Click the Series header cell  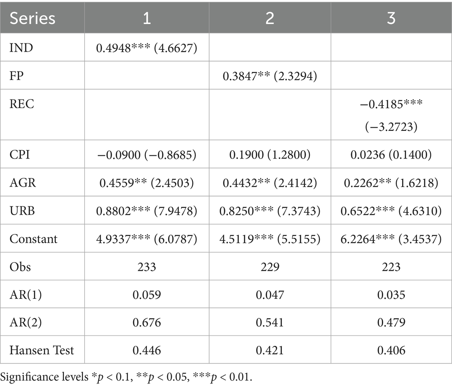click(x=42, y=18)
